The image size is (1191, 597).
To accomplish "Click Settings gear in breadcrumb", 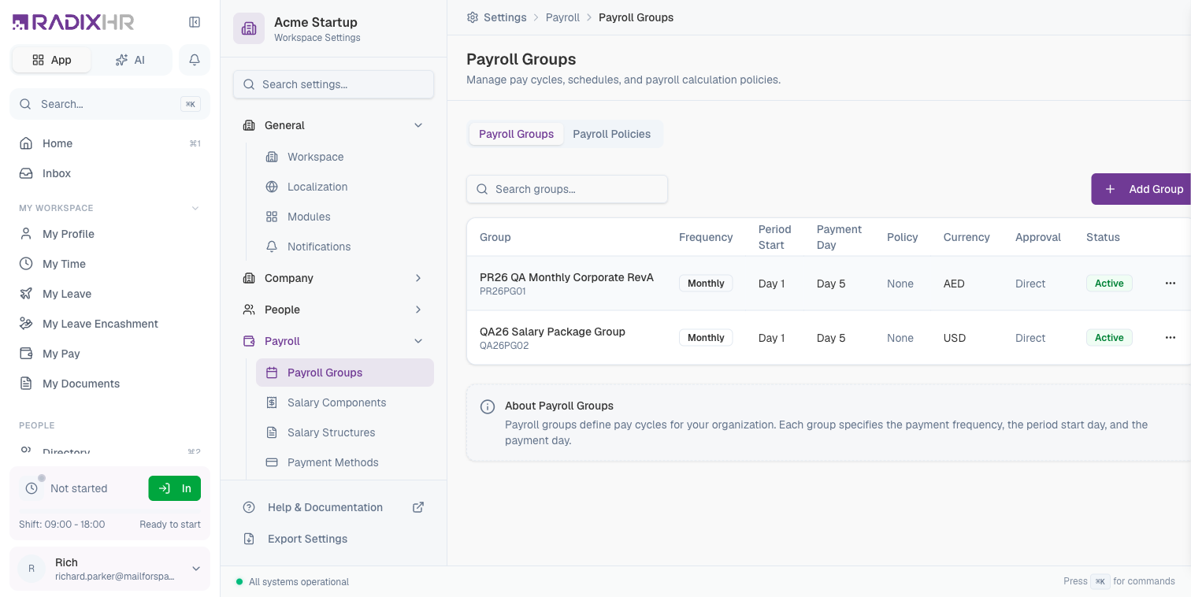I will click(x=473, y=17).
